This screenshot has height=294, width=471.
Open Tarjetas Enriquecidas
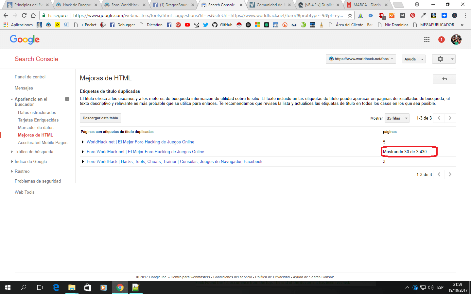pos(38,120)
